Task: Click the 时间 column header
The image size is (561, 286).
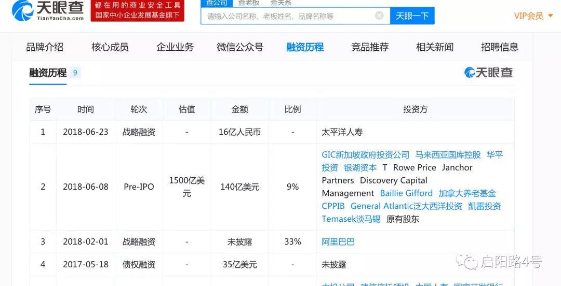Action: (86, 109)
